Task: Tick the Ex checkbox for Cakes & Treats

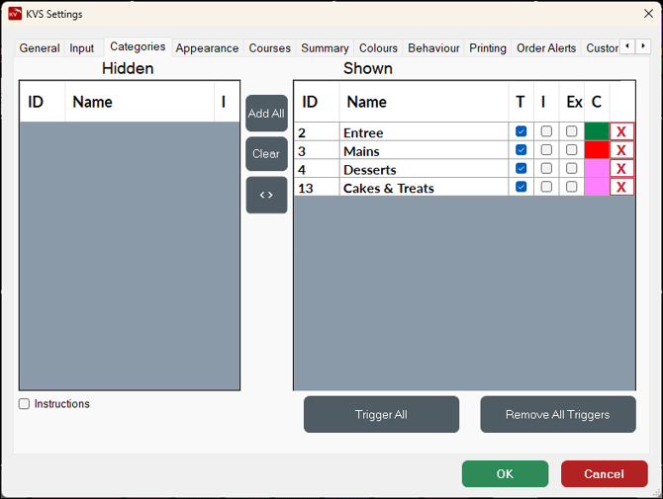Action: coord(572,187)
